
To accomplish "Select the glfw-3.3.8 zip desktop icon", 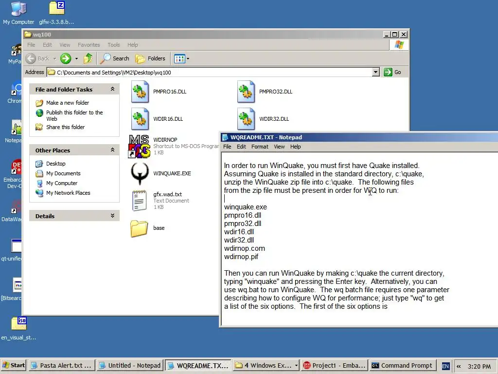I will [56, 13].
